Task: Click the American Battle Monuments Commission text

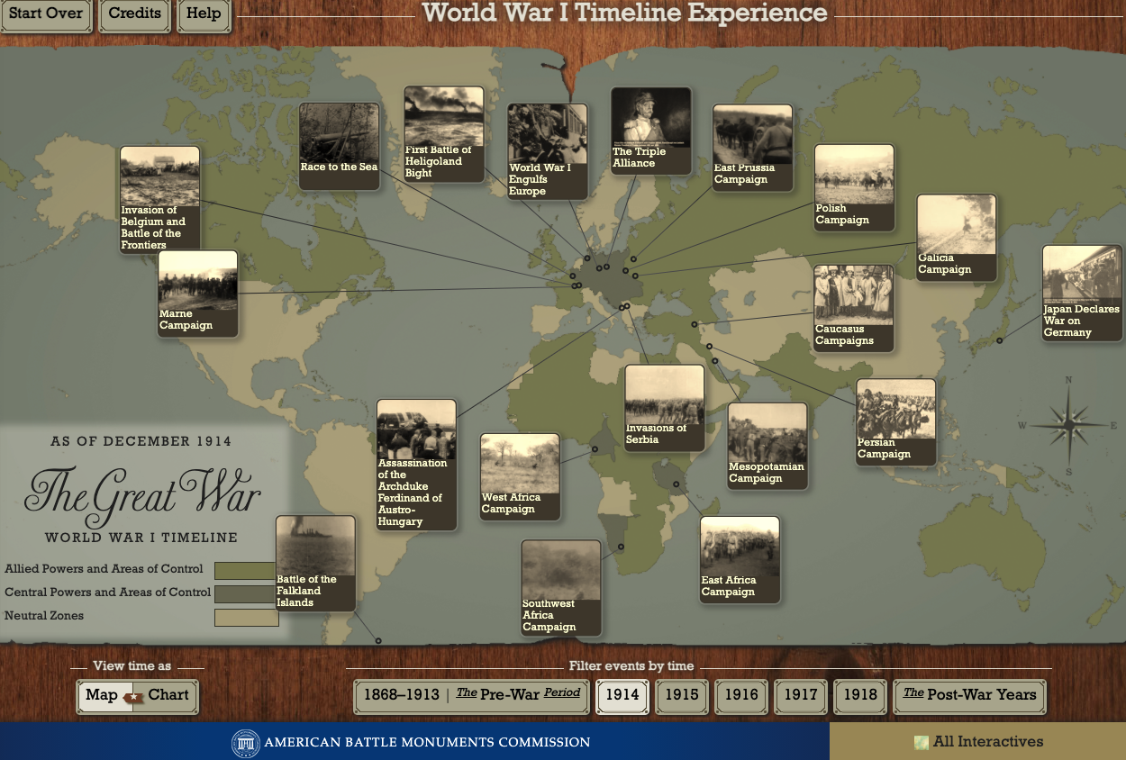Action: click(427, 743)
